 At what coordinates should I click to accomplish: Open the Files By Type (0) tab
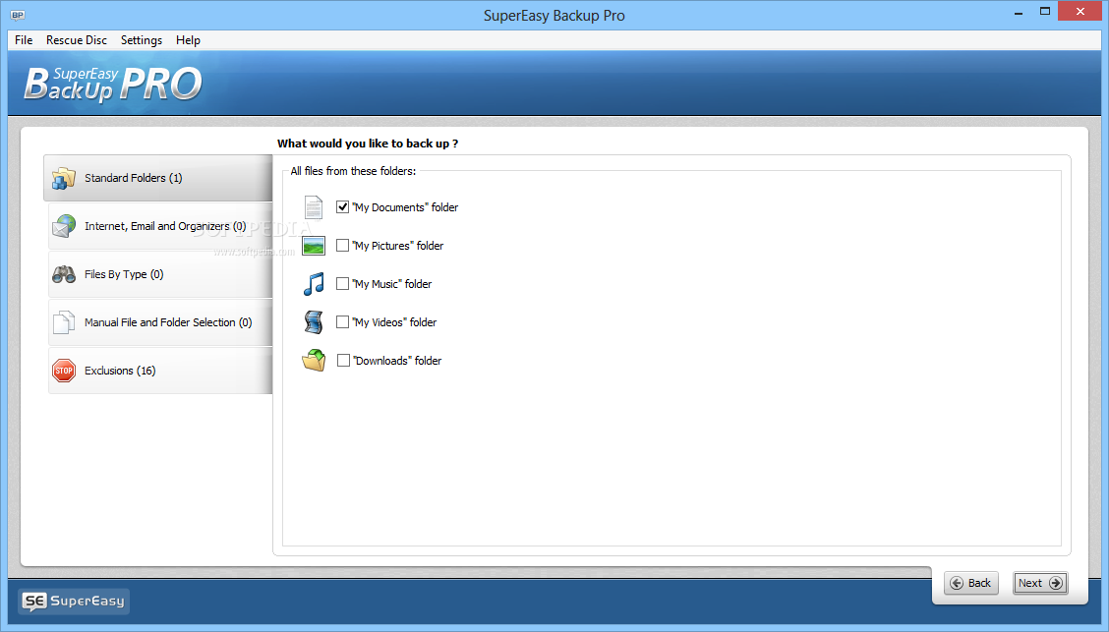[x=160, y=274]
